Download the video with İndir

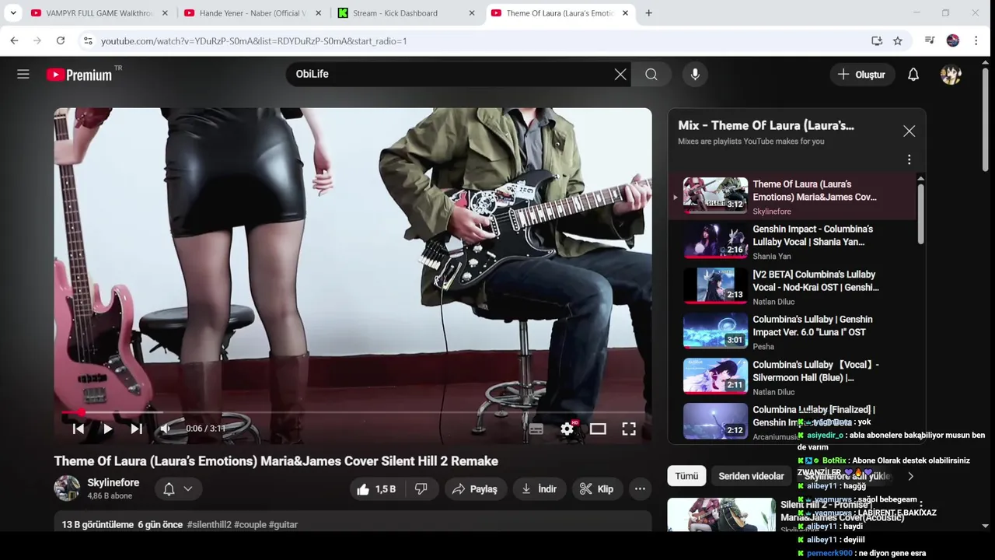click(539, 489)
